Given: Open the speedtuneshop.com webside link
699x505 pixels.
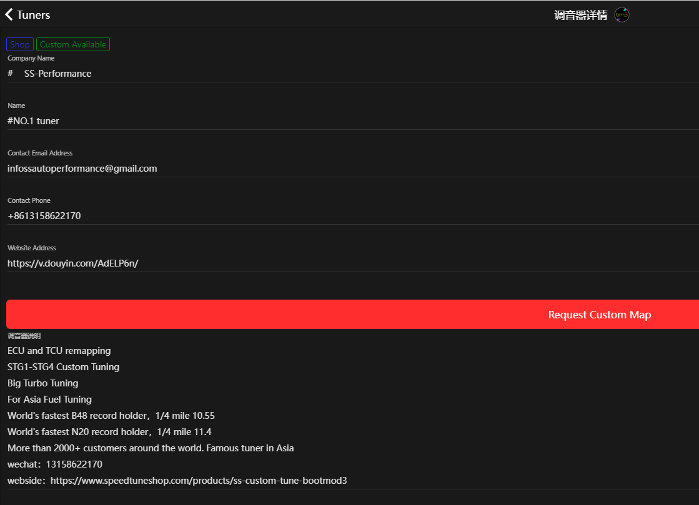Looking at the screenshot, I should click(198, 481).
